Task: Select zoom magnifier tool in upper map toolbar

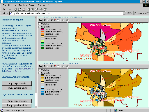Action: point(45,20)
